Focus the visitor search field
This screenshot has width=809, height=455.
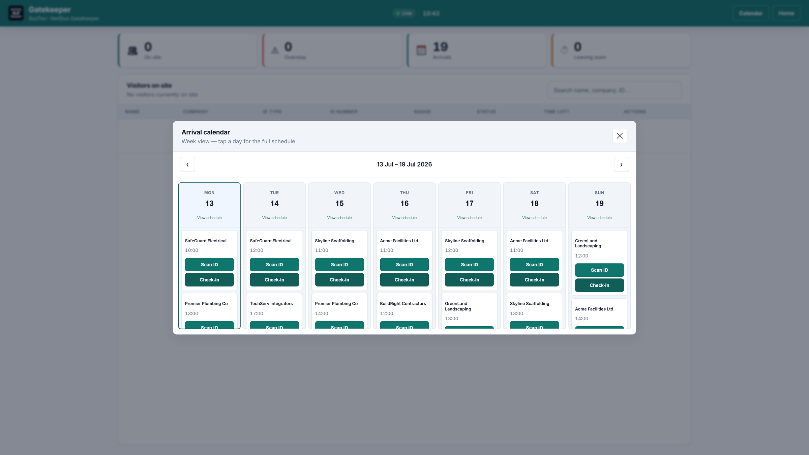pyautogui.click(x=615, y=90)
